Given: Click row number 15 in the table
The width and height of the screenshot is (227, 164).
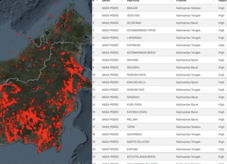Looking at the screenshot, I should tap(94, 112).
